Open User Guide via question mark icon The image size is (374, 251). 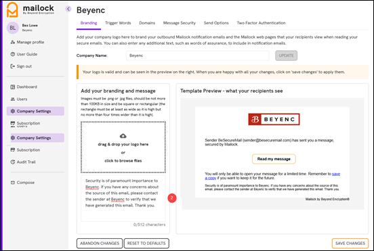coord(13,54)
